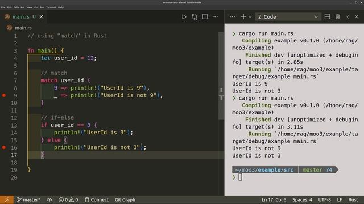Open problems errors and warnings counter
Viewport: 364px width, 204px height.
point(68,199)
